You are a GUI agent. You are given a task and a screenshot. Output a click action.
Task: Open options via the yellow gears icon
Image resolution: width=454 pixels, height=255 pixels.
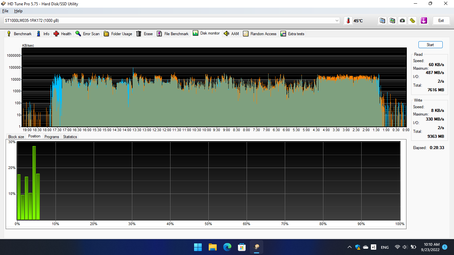point(412,21)
